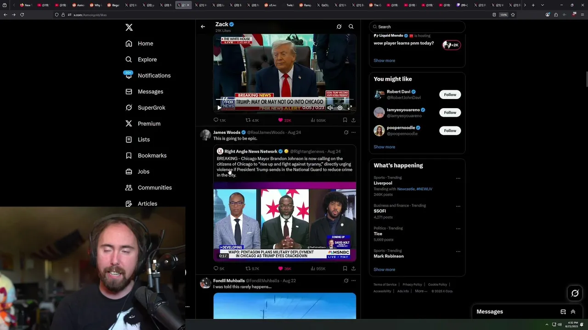The width and height of the screenshot is (588, 330).
Task: Click the Grok icon in profile header
Action: click(x=339, y=27)
